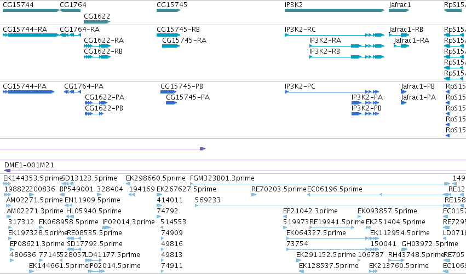Select protein Jafrac1-PB
This screenshot has height=274, width=466.
(x=404, y=92)
